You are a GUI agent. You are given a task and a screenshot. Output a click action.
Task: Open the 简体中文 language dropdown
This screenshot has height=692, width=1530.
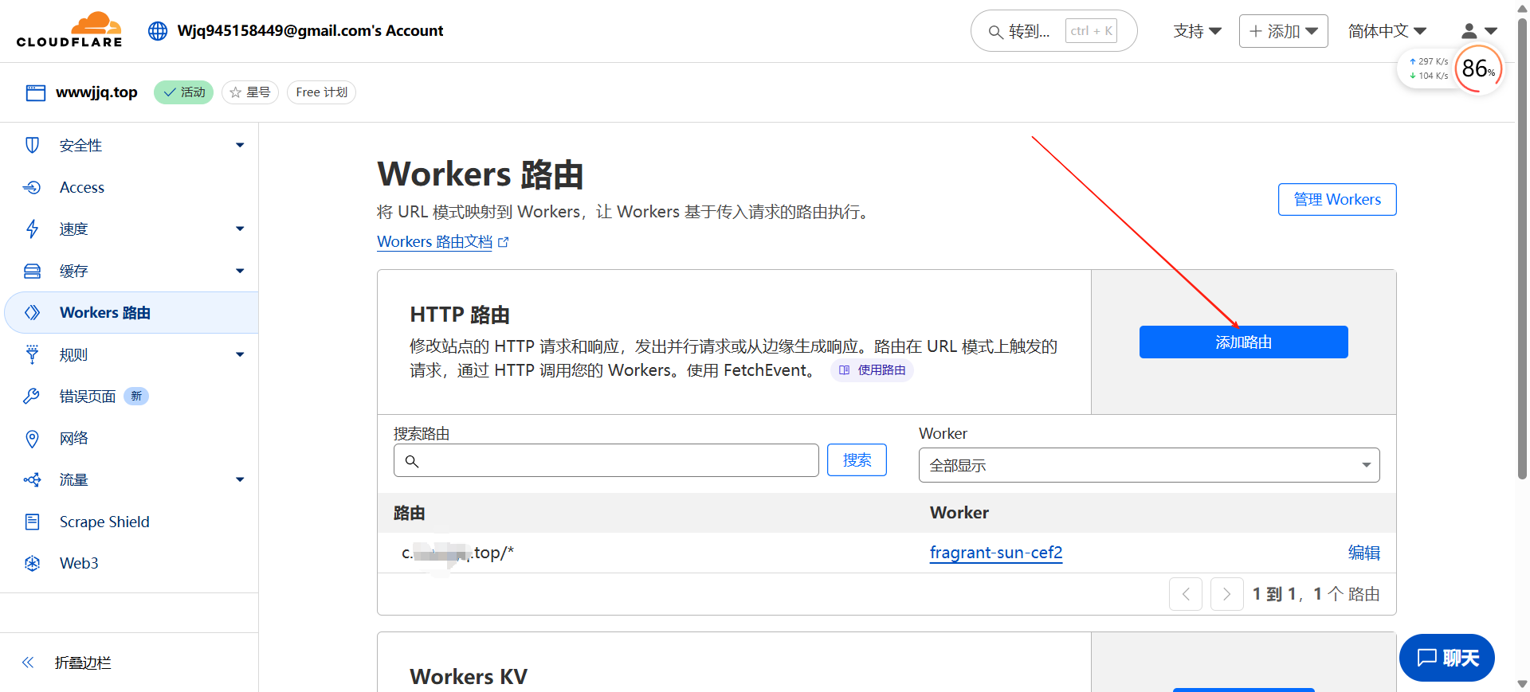(1387, 31)
